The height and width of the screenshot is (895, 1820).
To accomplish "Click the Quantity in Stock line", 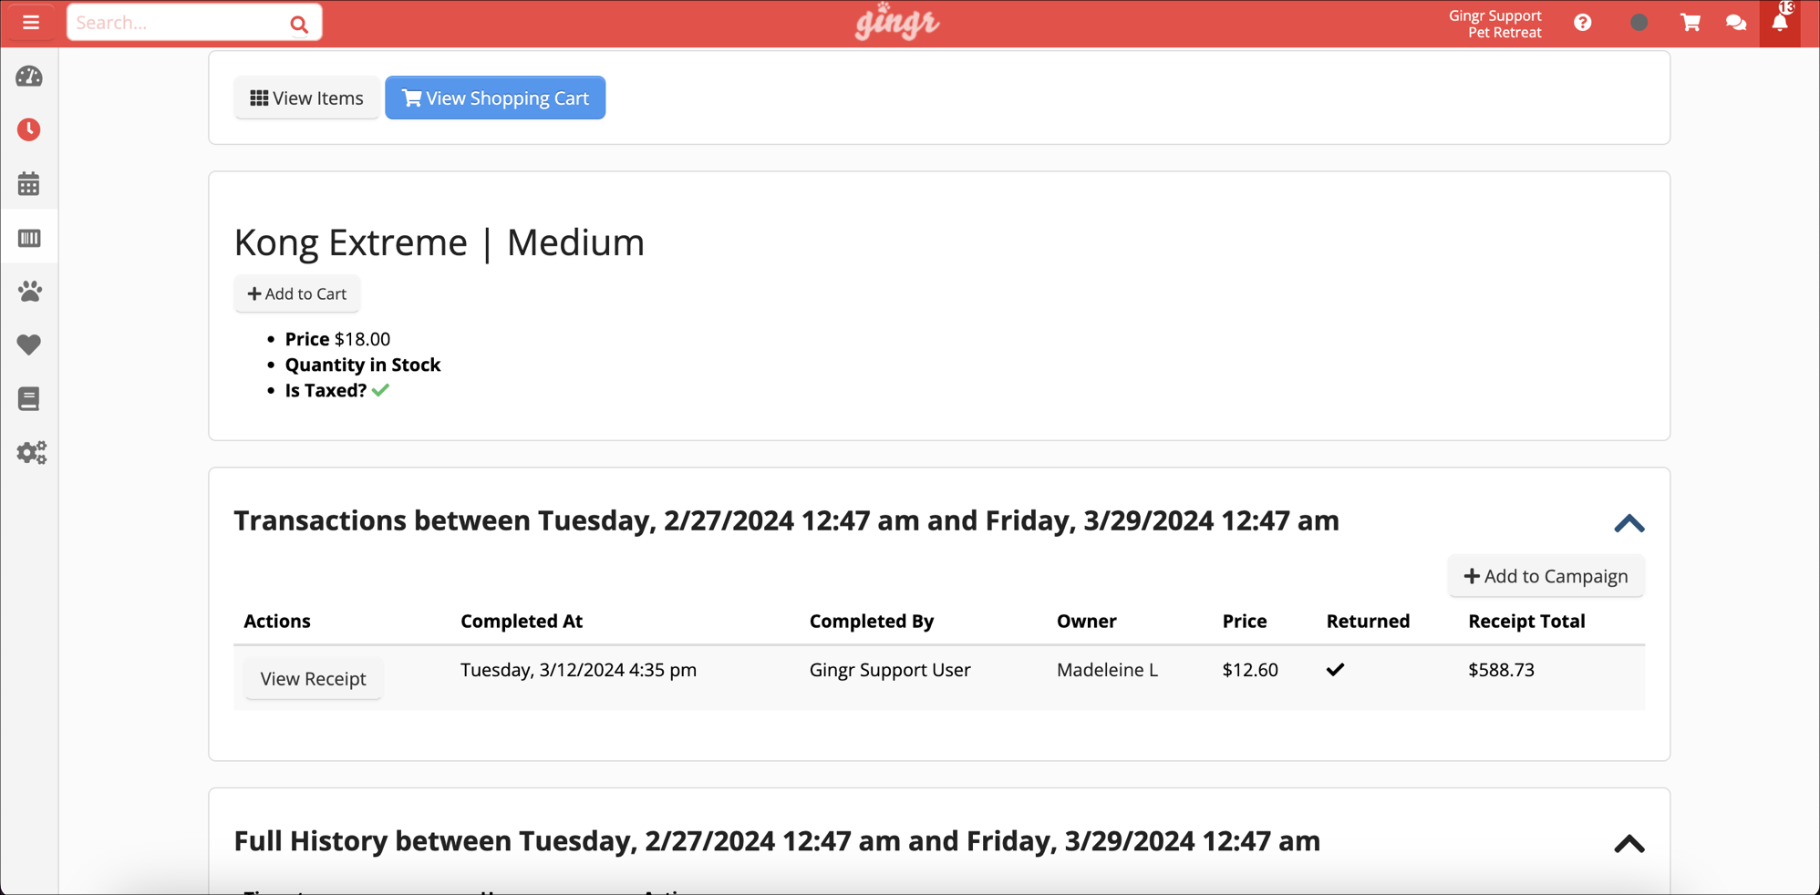I will (363, 365).
